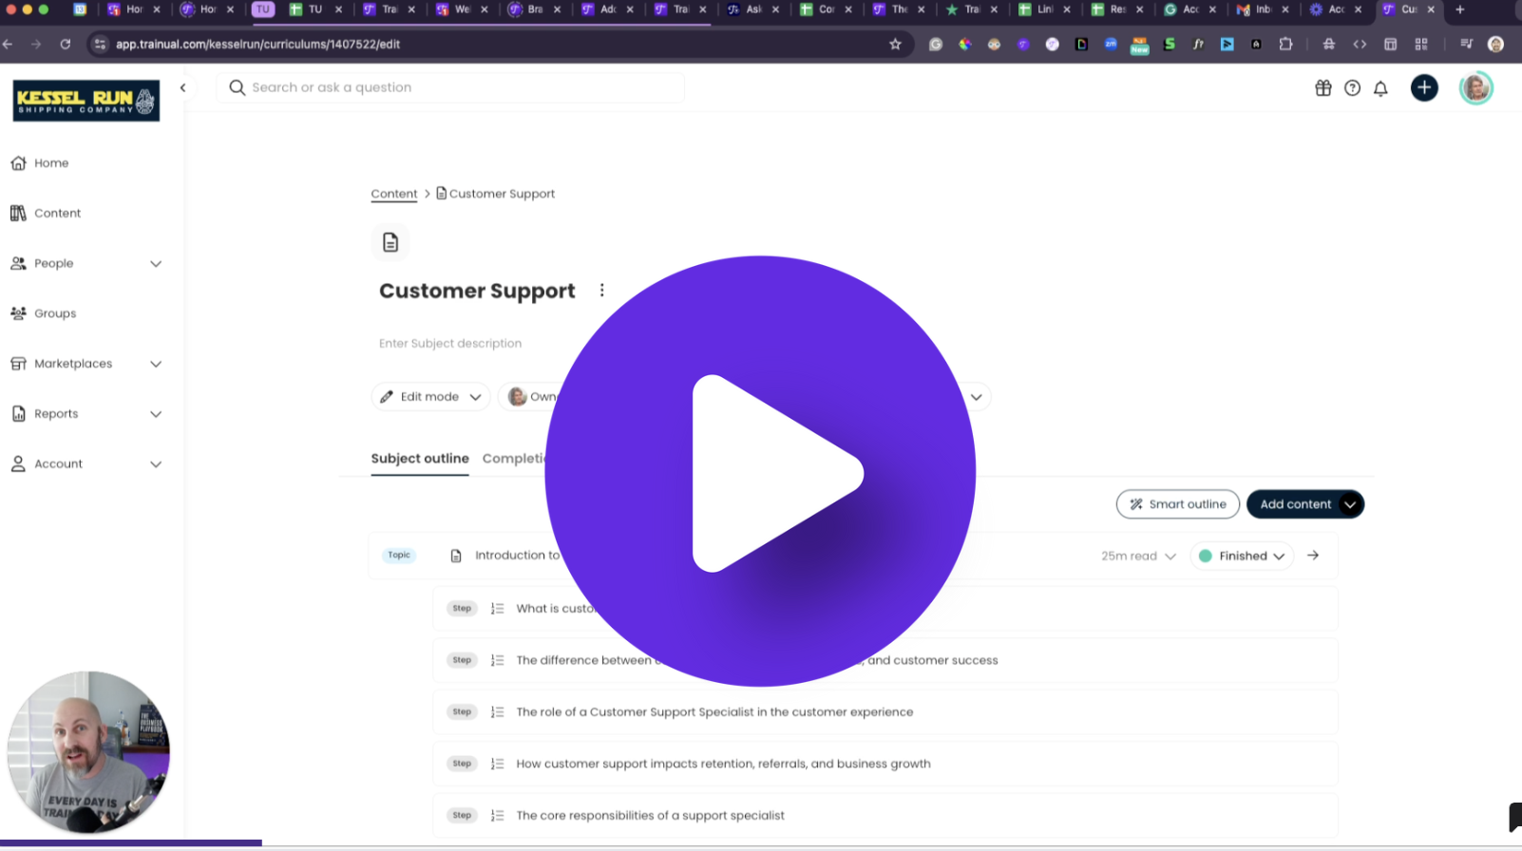Open the gift icon in header
Screen dimensions: 1522x851
(x=1322, y=88)
